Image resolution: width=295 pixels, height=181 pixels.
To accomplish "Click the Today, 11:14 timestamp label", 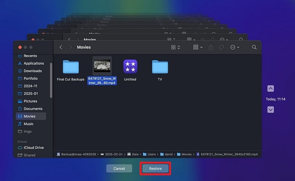I will pos(276,99).
